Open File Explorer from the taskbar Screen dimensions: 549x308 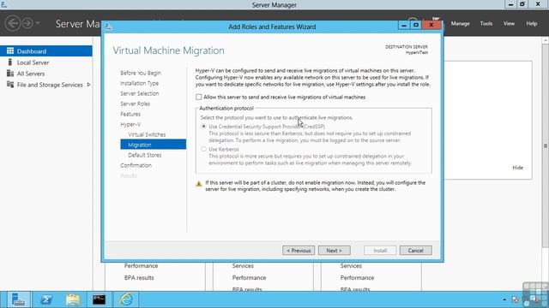click(x=72, y=299)
